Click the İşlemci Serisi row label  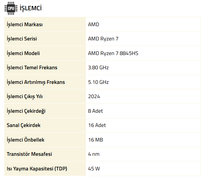[x=22, y=39]
